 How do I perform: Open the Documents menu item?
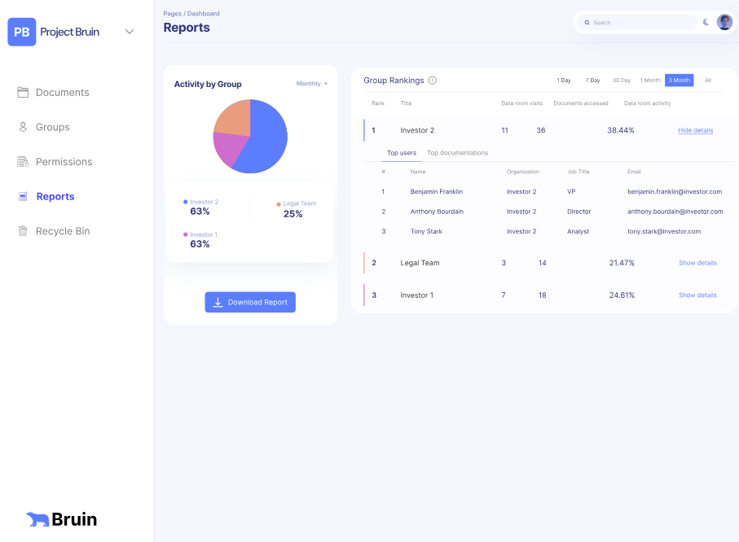(62, 92)
